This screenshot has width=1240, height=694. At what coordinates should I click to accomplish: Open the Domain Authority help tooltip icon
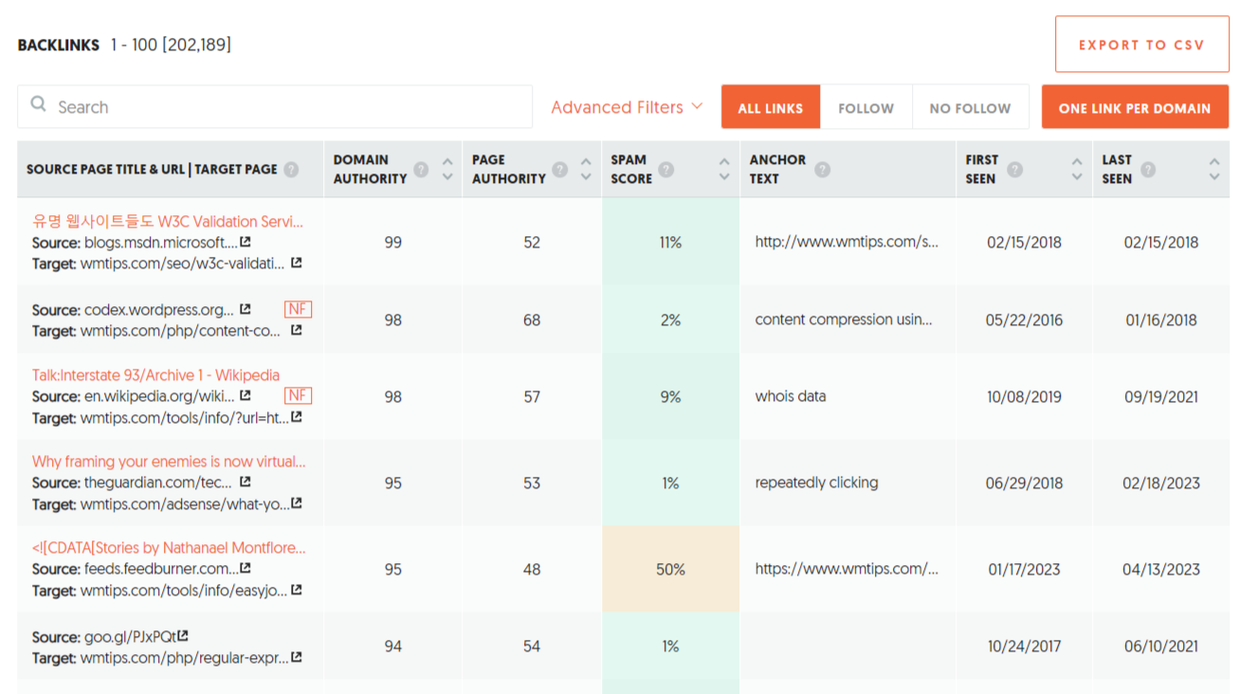(x=421, y=170)
